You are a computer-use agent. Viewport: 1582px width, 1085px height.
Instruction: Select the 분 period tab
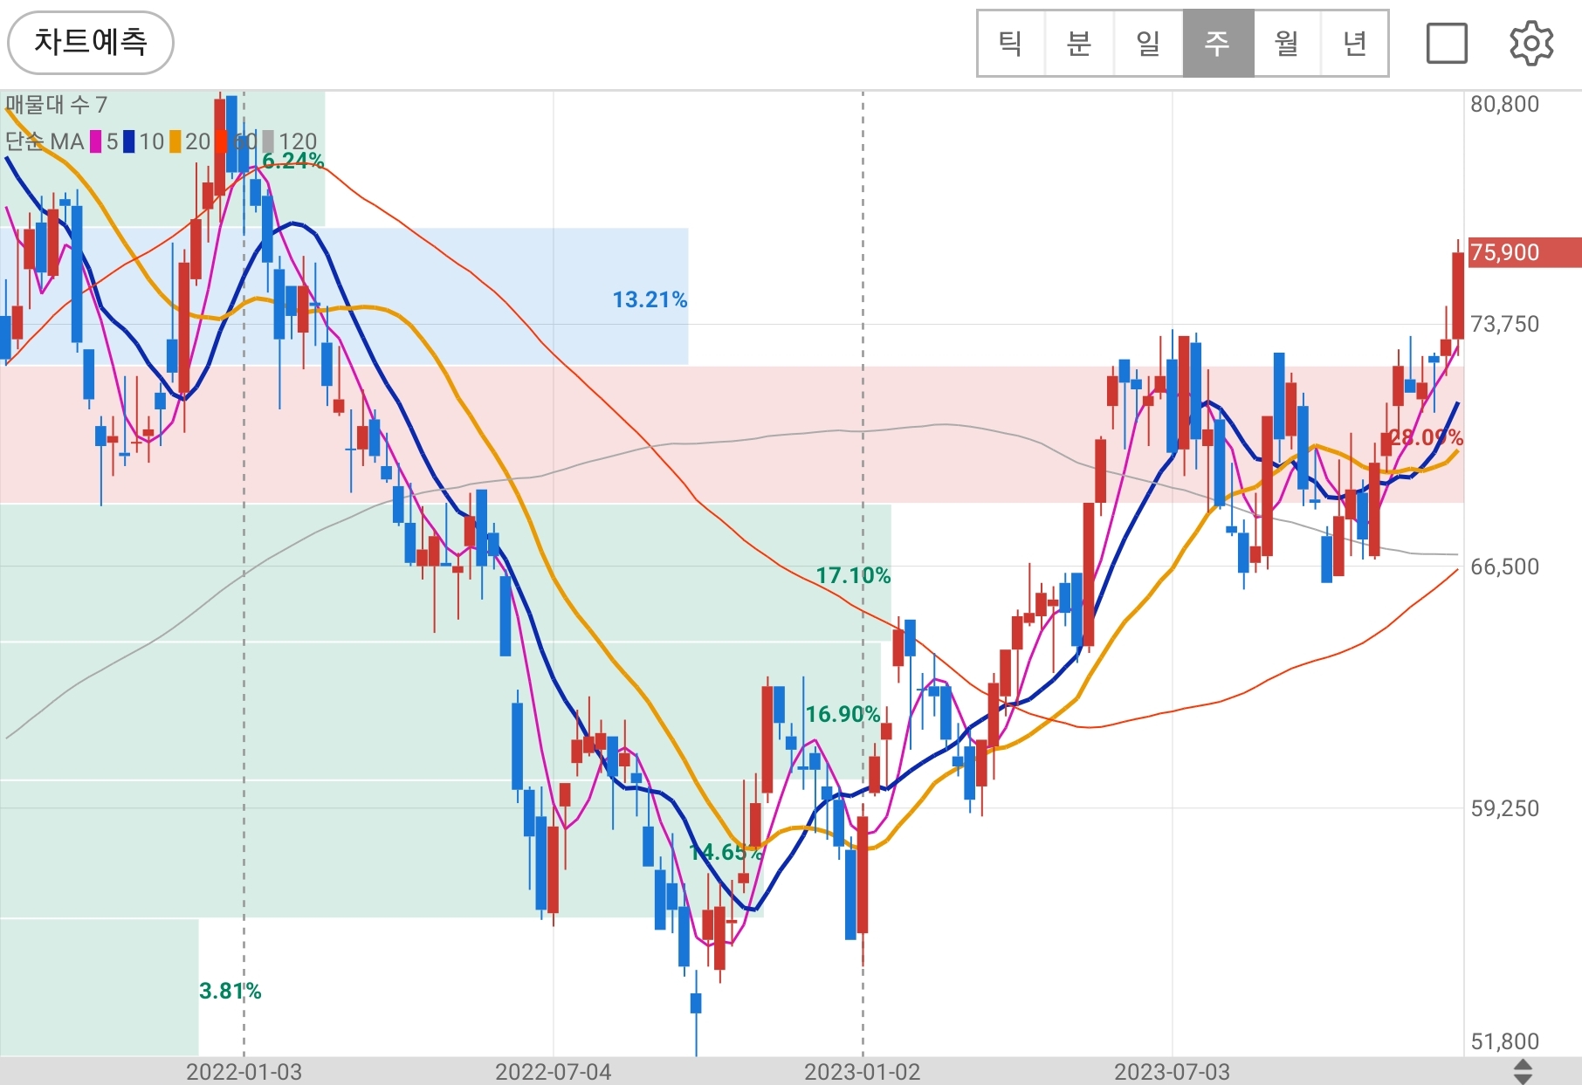pyautogui.click(x=1079, y=43)
